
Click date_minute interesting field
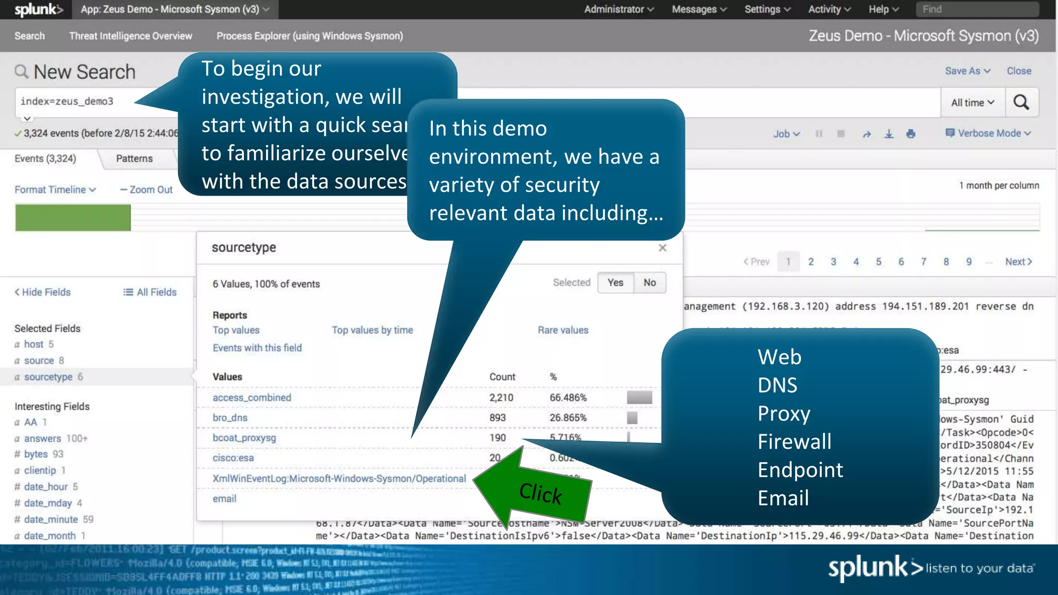(x=51, y=520)
